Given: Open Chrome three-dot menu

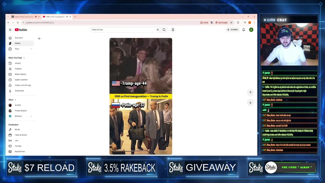Looking at the screenshot, I should coord(254,23).
